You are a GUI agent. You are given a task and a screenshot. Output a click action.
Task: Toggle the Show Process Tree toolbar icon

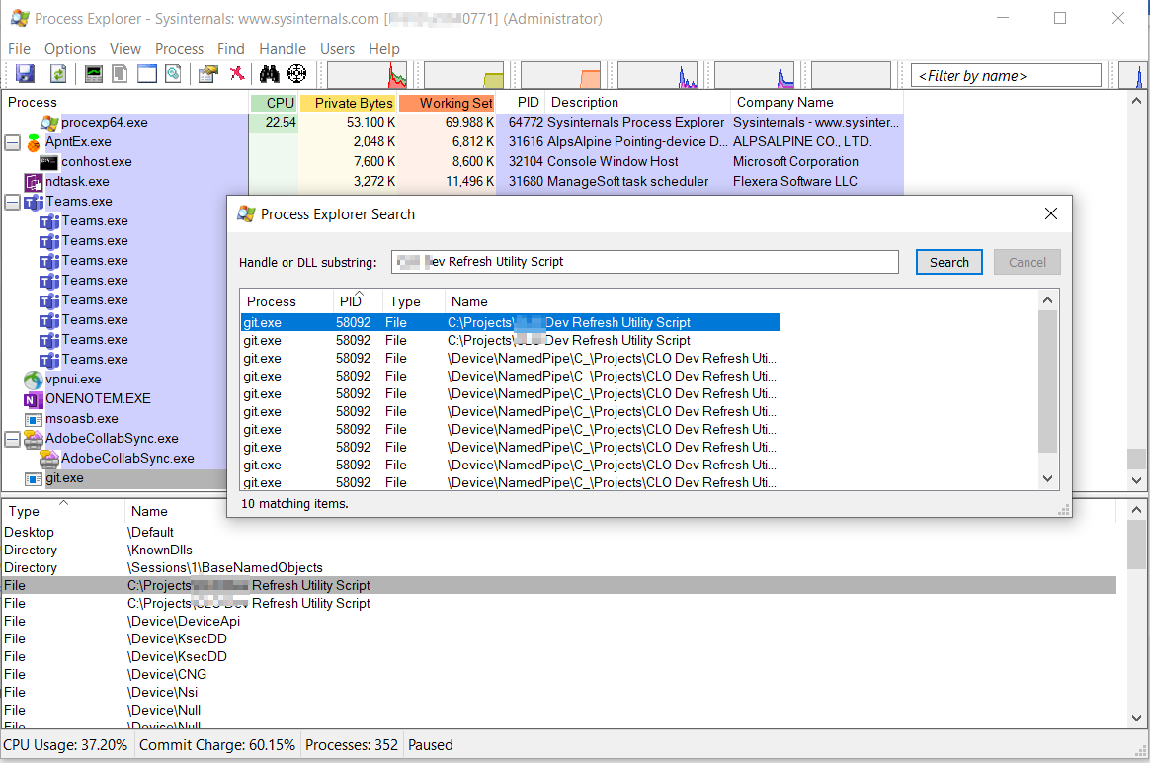tap(120, 74)
